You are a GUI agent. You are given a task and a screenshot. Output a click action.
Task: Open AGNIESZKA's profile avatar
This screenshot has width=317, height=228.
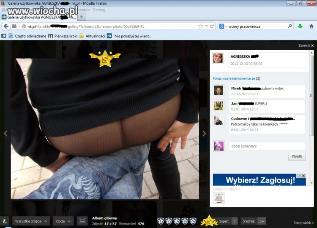tap(218, 58)
